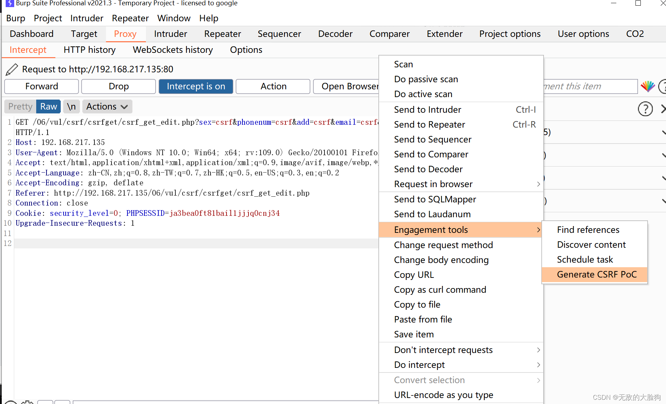The height and width of the screenshot is (404, 666).
Task: Expand the Actions dropdown
Action: 107,107
